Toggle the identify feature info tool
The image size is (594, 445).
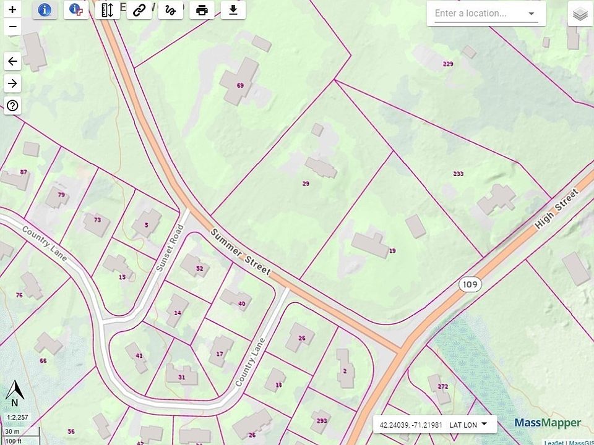click(x=45, y=10)
